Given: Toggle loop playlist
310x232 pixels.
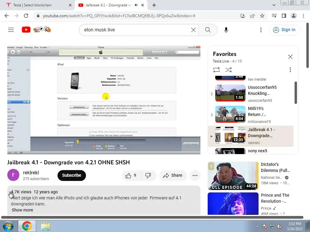Looking at the screenshot, I should [216, 70].
